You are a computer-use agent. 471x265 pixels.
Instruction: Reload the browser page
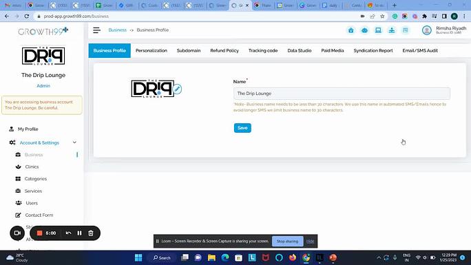tap(27, 17)
